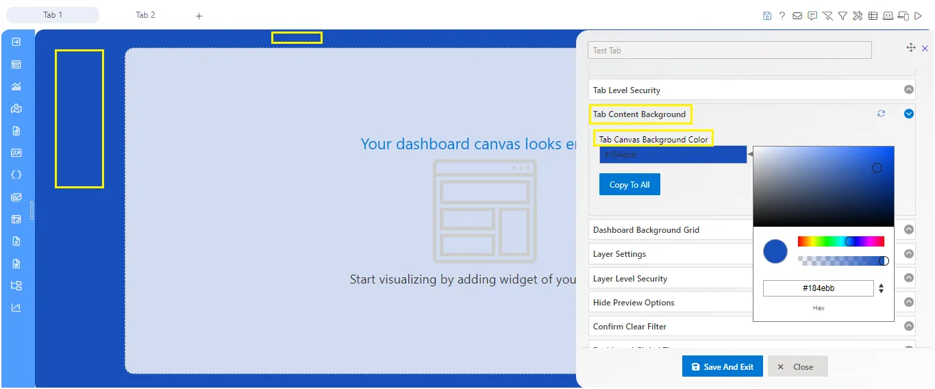The width and height of the screenshot is (935, 389).
Task: Expand Dashboard Background Grid section
Action: coord(909,229)
